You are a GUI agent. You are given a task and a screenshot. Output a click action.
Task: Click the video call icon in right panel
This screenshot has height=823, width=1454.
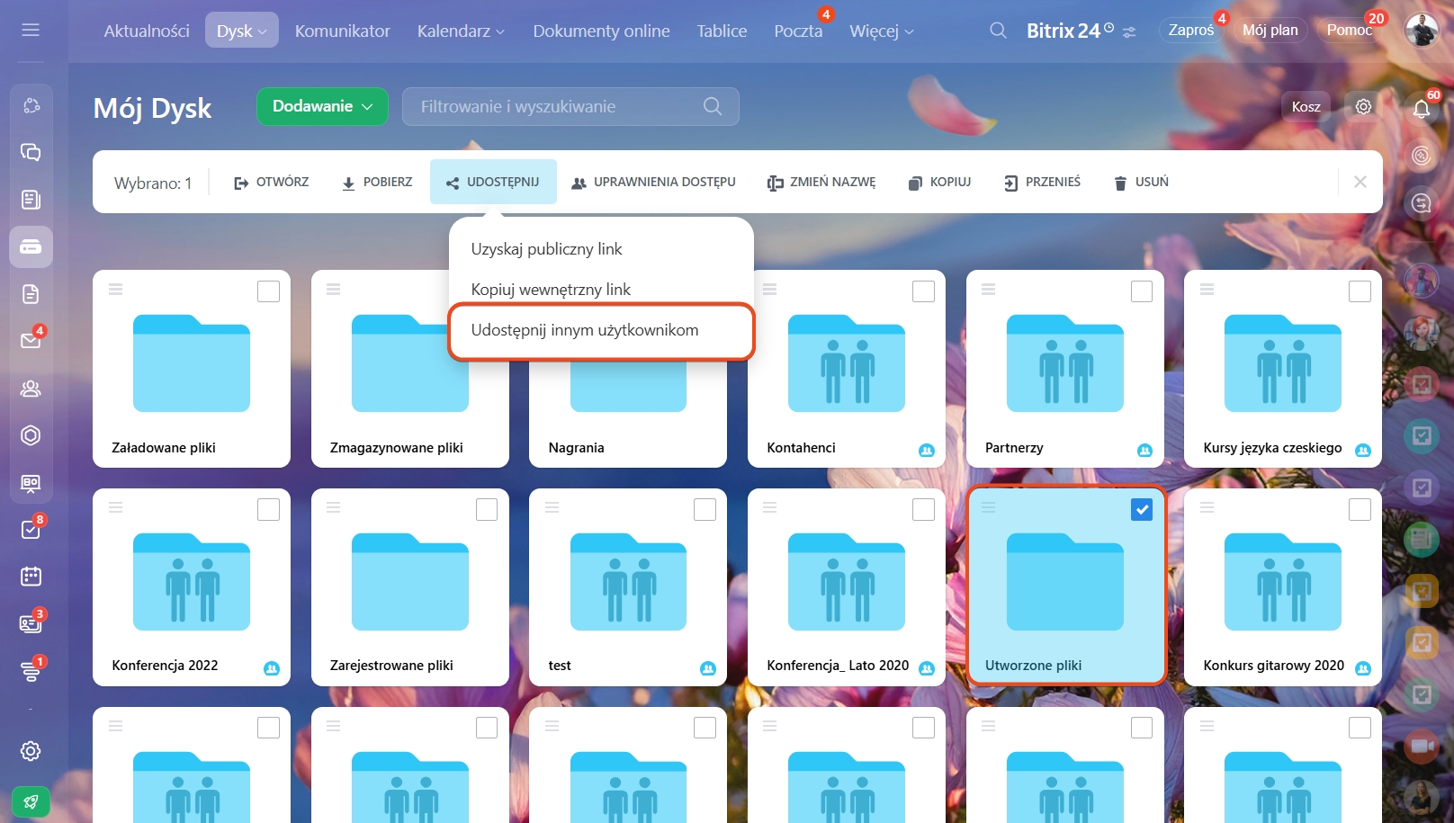point(1422,747)
